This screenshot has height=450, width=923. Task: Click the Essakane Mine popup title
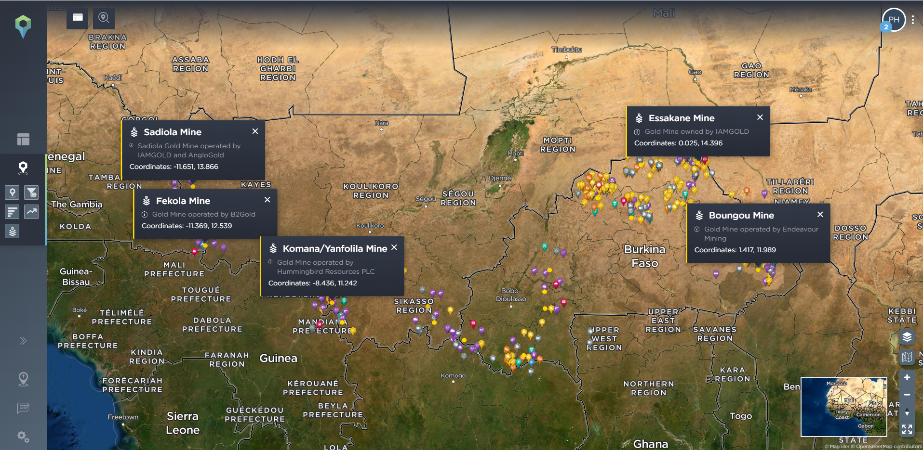[x=682, y=118]
